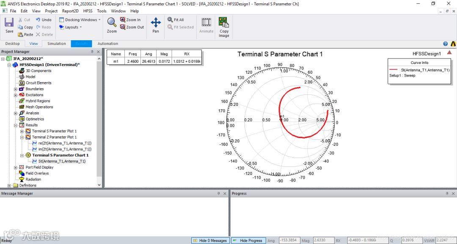Click the Copy tool
The image size is (457, 244).
point(25,27)
